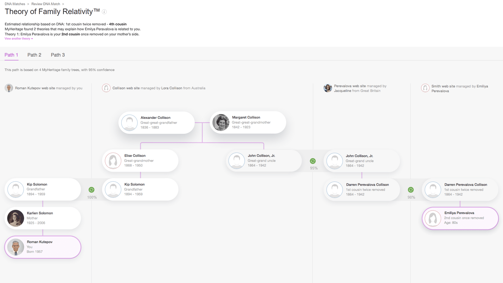The height and width of the screenshot is (283, 503).
Task: Click the Roman Kutepov web site avatar
Action: 9,88
